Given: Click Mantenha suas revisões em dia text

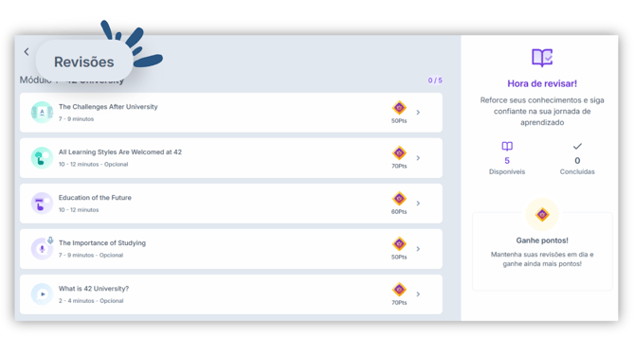Looking at the screenshot, I should tap(542, 258).
